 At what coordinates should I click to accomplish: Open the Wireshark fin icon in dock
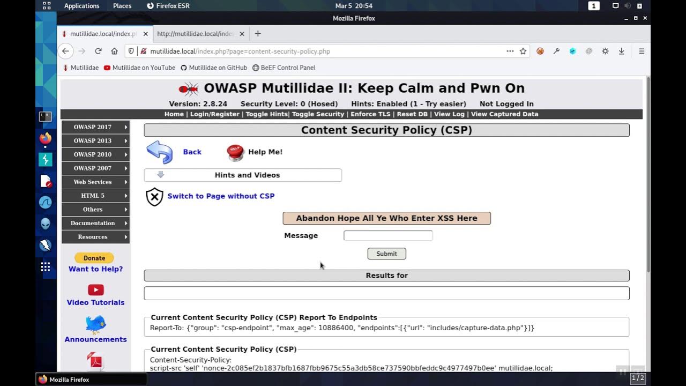point(46,203)
